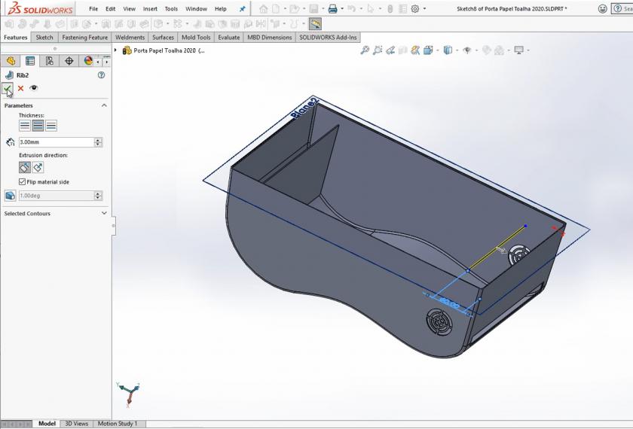Select the second-side thickness option

click(50, 126)
